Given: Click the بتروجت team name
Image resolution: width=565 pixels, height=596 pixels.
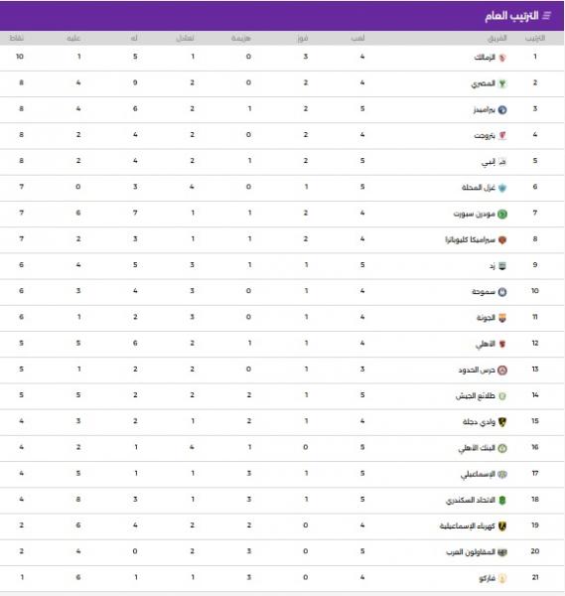Looking at the screenshot, I should [x=485, y=136].
